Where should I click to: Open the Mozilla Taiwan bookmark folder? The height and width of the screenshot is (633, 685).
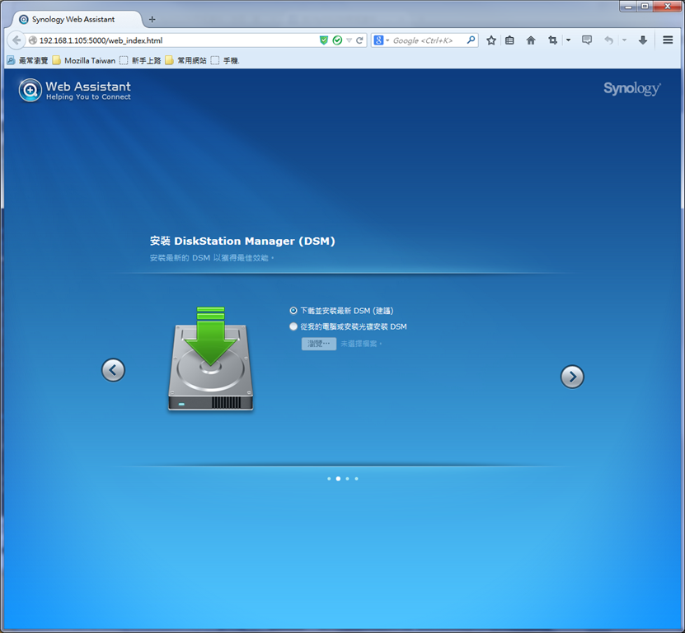coord(84,60)
